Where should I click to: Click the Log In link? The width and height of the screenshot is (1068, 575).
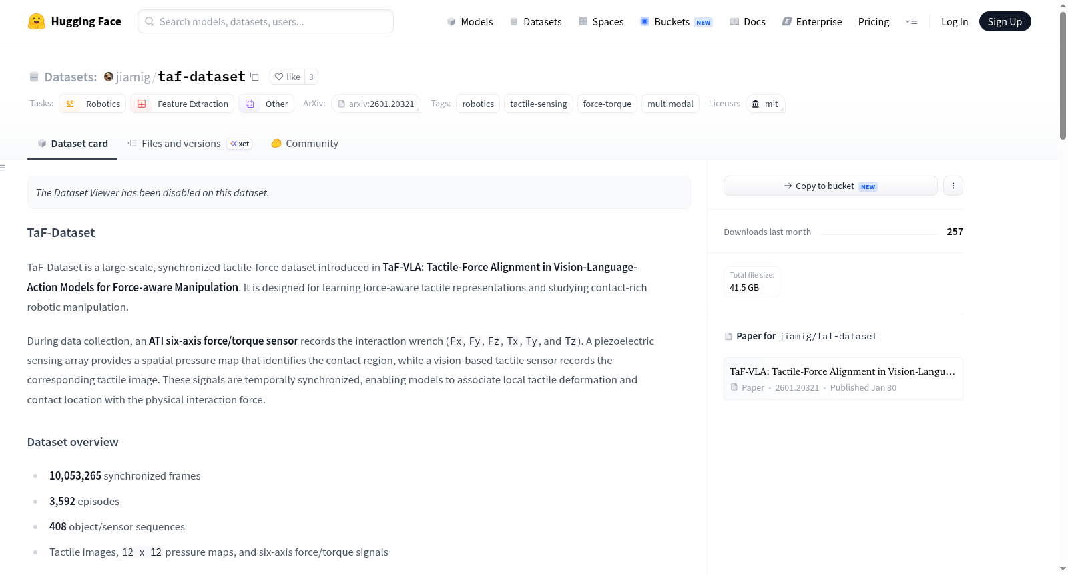(955, 21)
